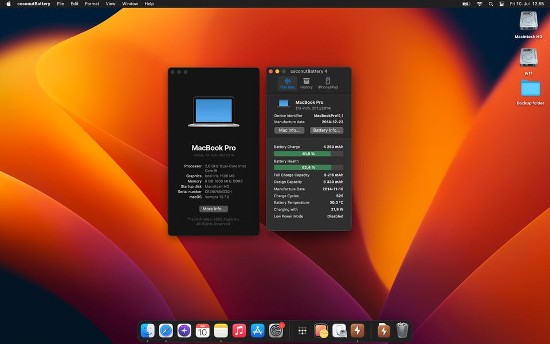
Task: Click the battery status icon in menu bar
Action: click(x=466, y=4)
